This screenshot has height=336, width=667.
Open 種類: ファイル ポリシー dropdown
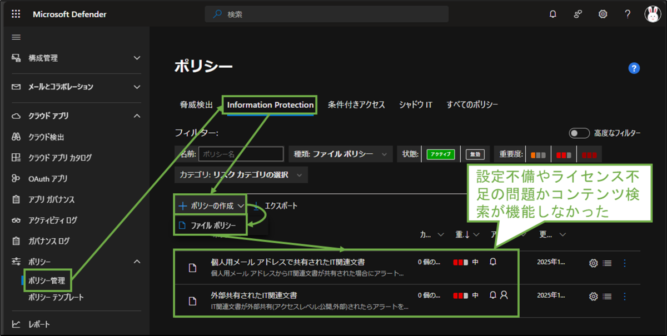click(x=341, y=154)
